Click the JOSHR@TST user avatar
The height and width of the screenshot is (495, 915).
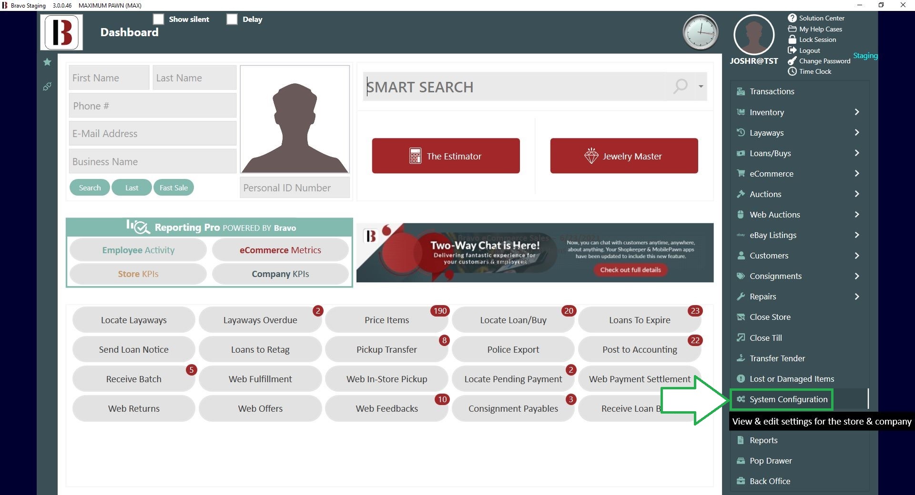click(x=754, y=35)
